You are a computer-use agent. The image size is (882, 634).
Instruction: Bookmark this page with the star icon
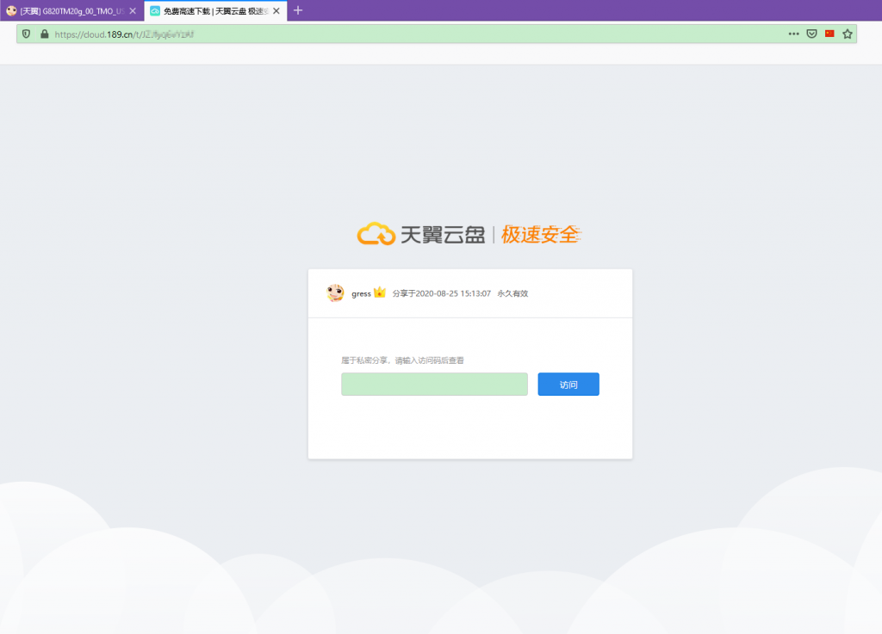848,34
